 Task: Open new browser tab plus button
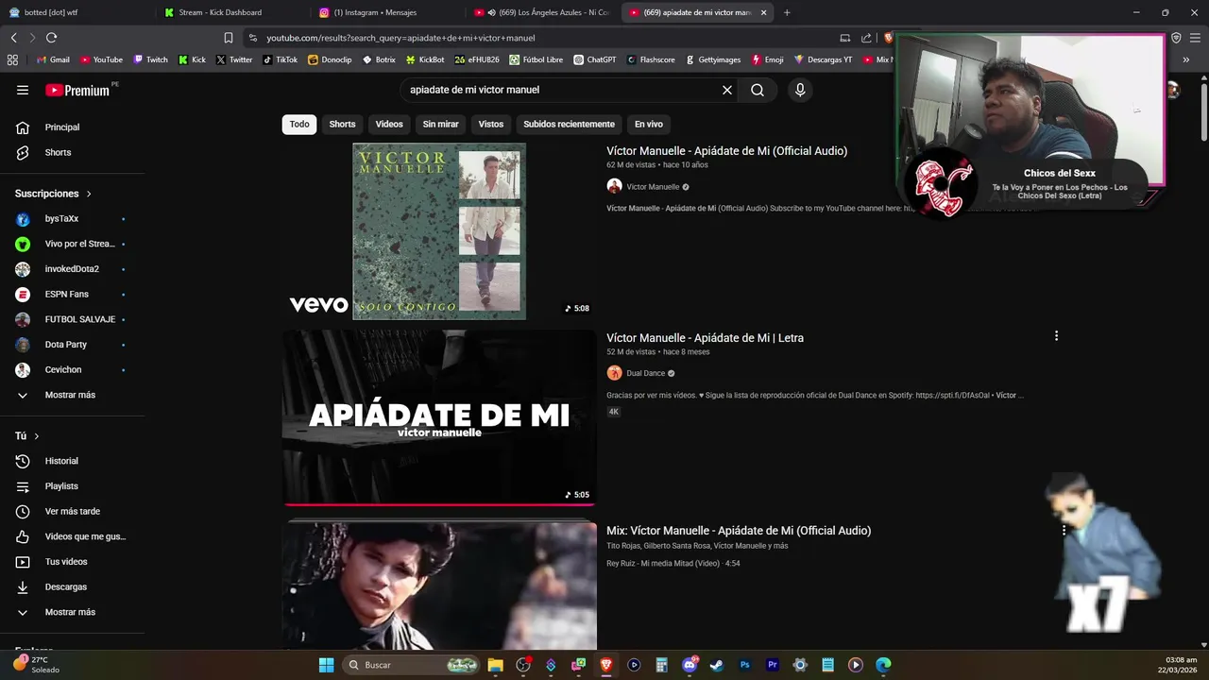(787, 12)
